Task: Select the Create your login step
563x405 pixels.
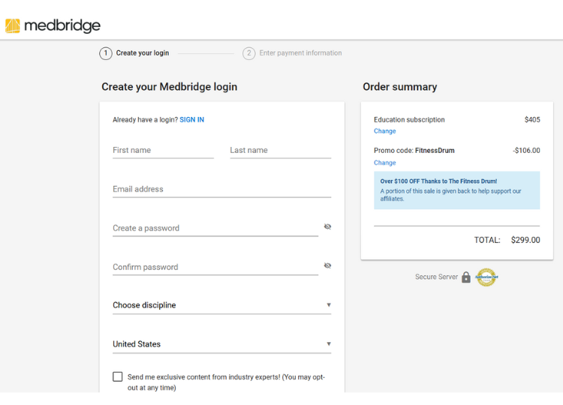Action: click(142, 53)
